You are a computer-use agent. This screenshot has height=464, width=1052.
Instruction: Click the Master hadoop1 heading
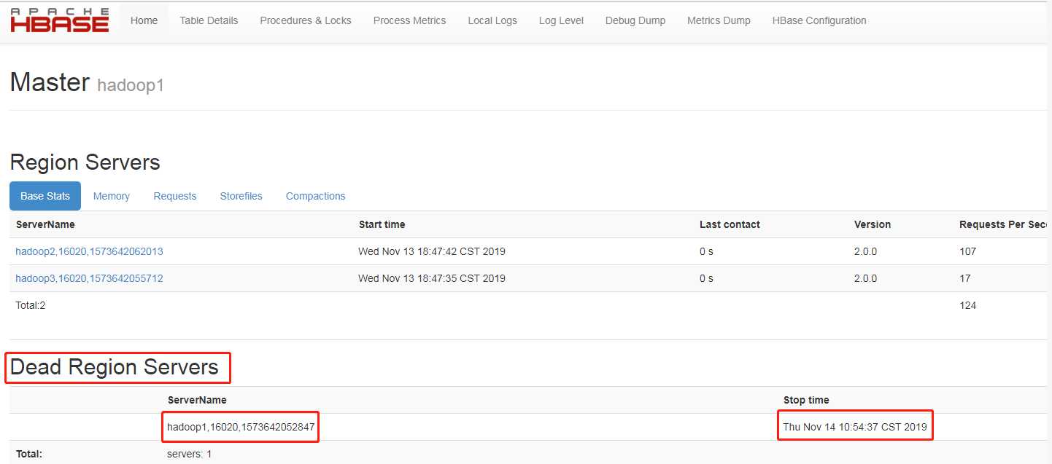[x=87, y=83]
